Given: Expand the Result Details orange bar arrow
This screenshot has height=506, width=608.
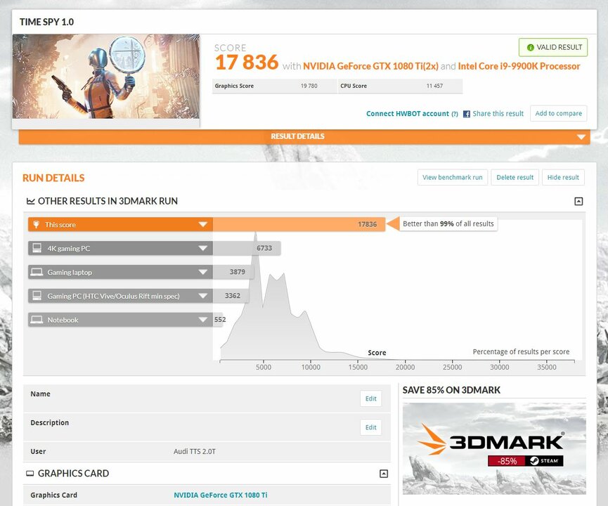Looking at the screenshot, I should point(581,137).
